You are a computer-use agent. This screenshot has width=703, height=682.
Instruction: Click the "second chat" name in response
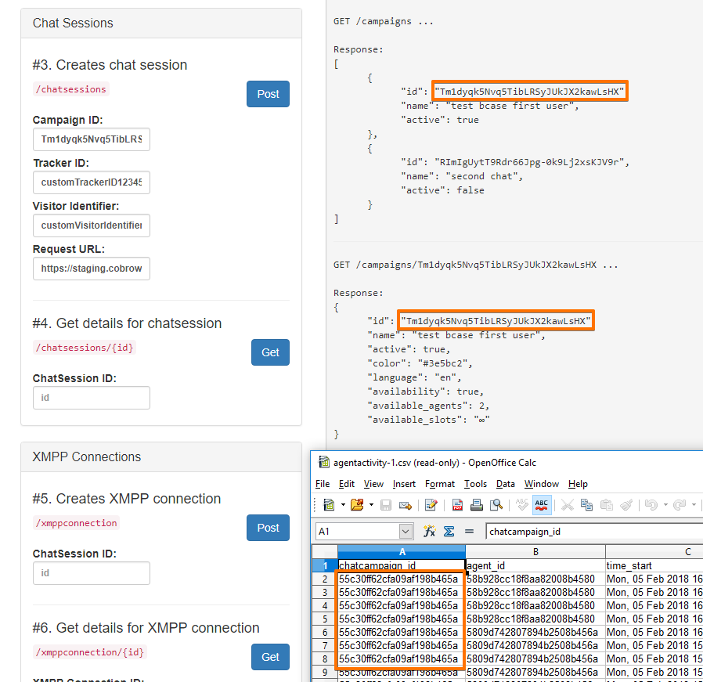[x=484, y=176]
